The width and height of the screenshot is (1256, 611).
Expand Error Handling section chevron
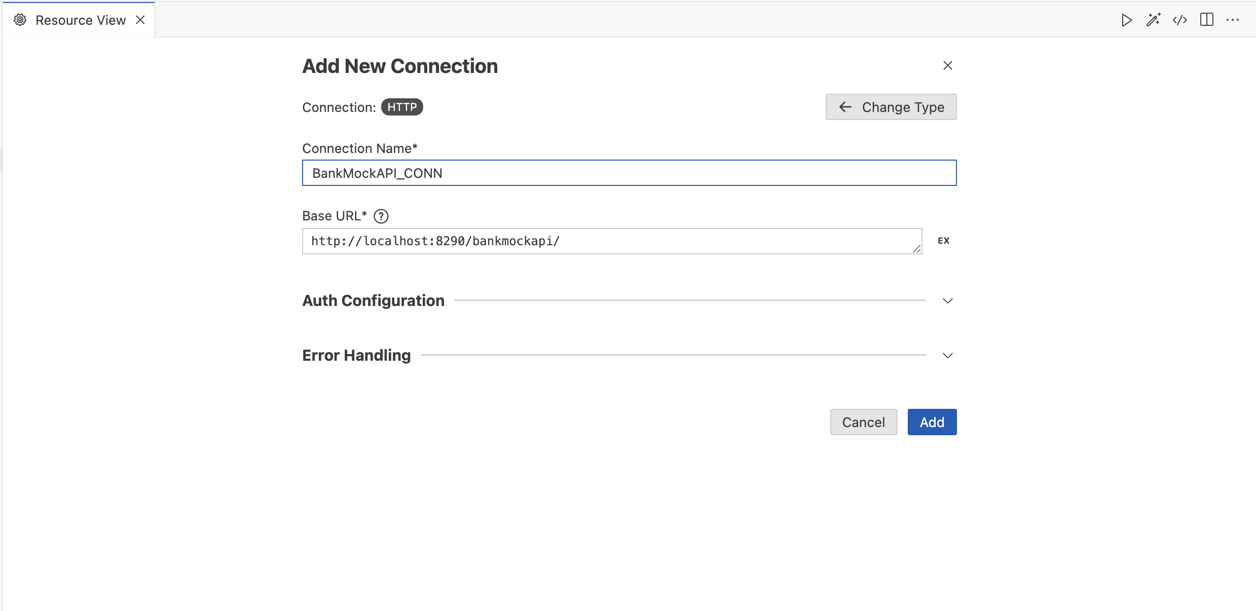click(x=948, y=356)
